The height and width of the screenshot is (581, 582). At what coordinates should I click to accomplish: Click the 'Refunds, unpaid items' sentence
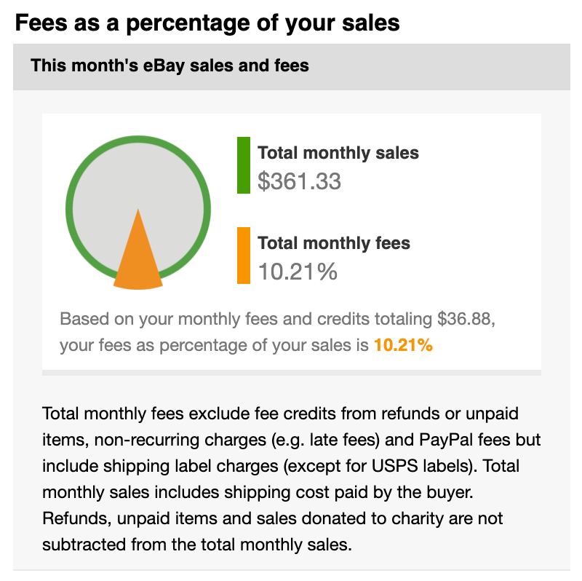(272, 531)
